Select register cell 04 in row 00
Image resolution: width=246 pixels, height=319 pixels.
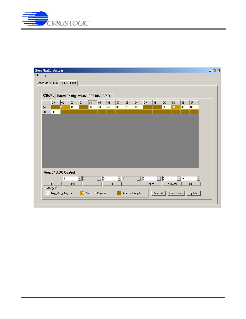93,107
